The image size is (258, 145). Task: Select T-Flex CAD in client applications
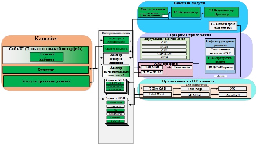pos(158,89)
